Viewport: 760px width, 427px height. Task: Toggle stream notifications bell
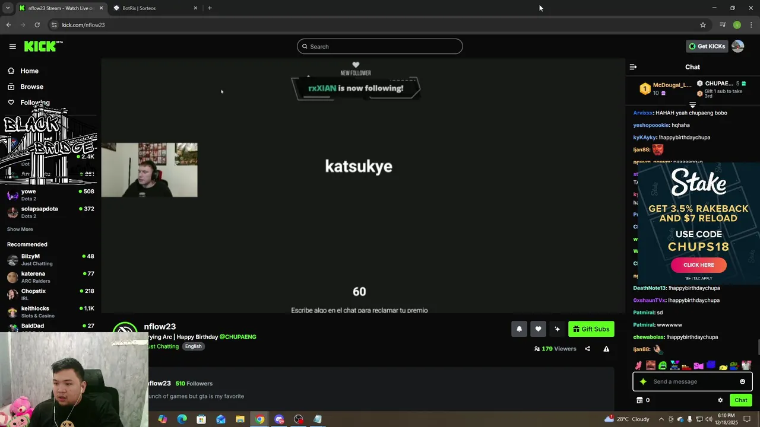point(519,329)
